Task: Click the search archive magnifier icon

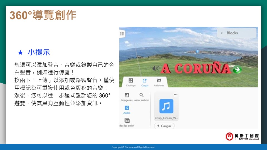Action: click(142, 95)
